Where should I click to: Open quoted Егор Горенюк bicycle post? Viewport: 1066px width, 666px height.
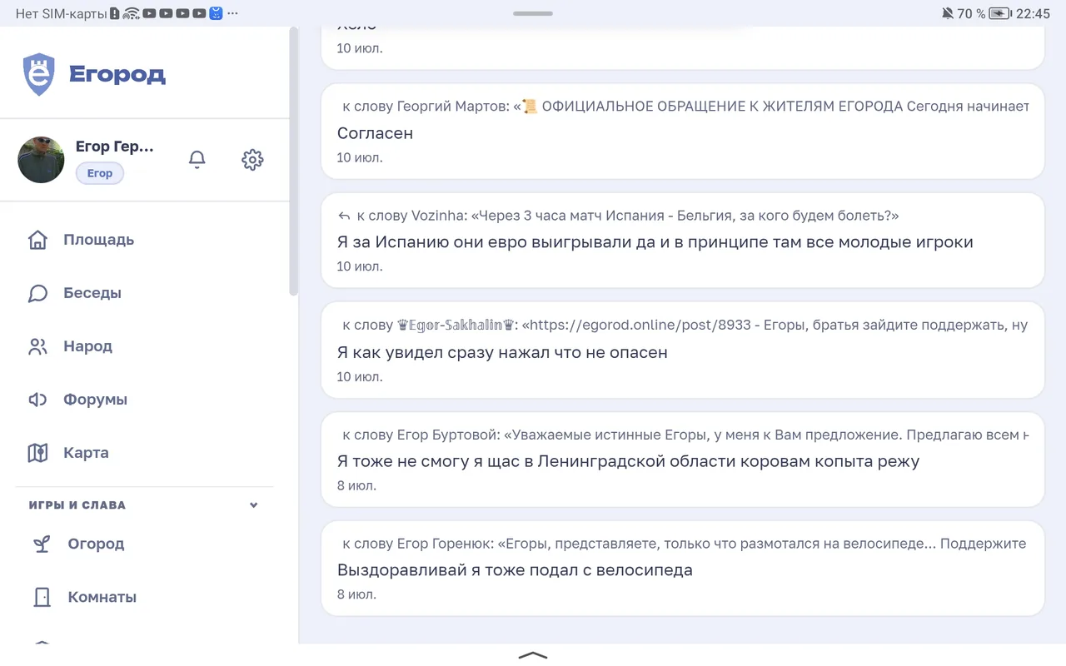tap(684, 544)
